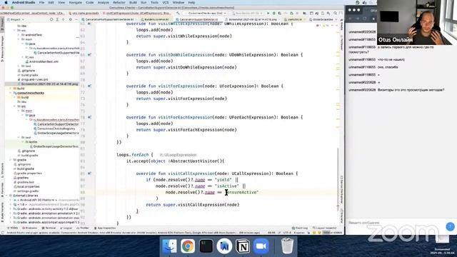Collapse the External Libraries node
The width and height of the screenshot is (457, 257).
(x=6, y=196)
